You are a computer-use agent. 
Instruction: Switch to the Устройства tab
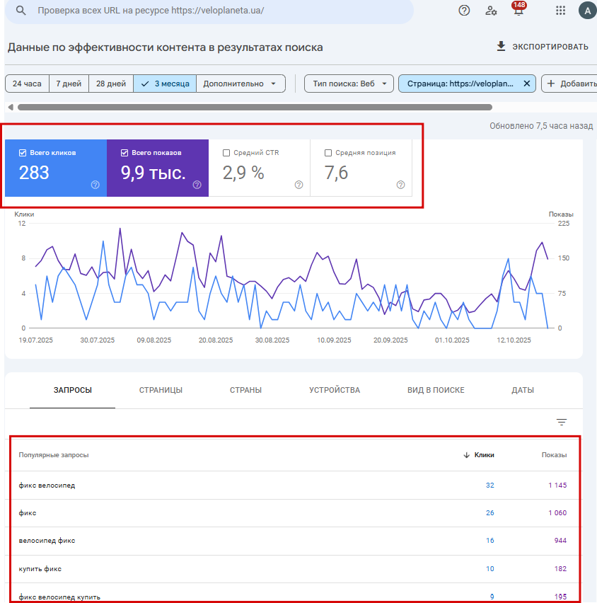334,390
